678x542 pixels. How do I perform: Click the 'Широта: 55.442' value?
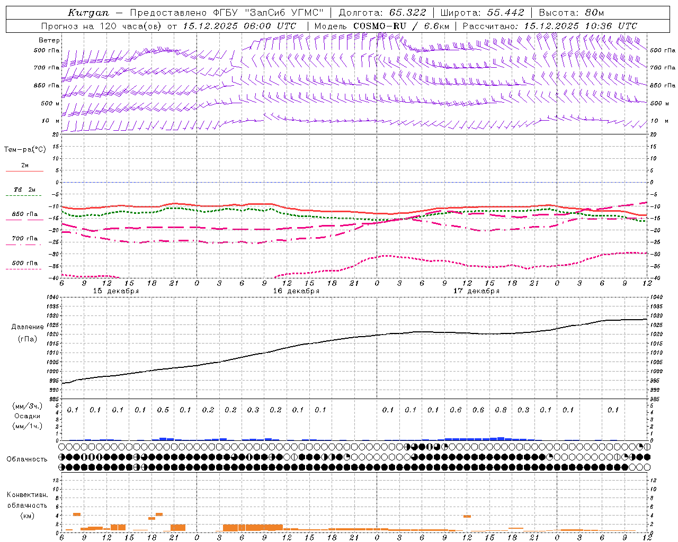[x=483, y=13]
